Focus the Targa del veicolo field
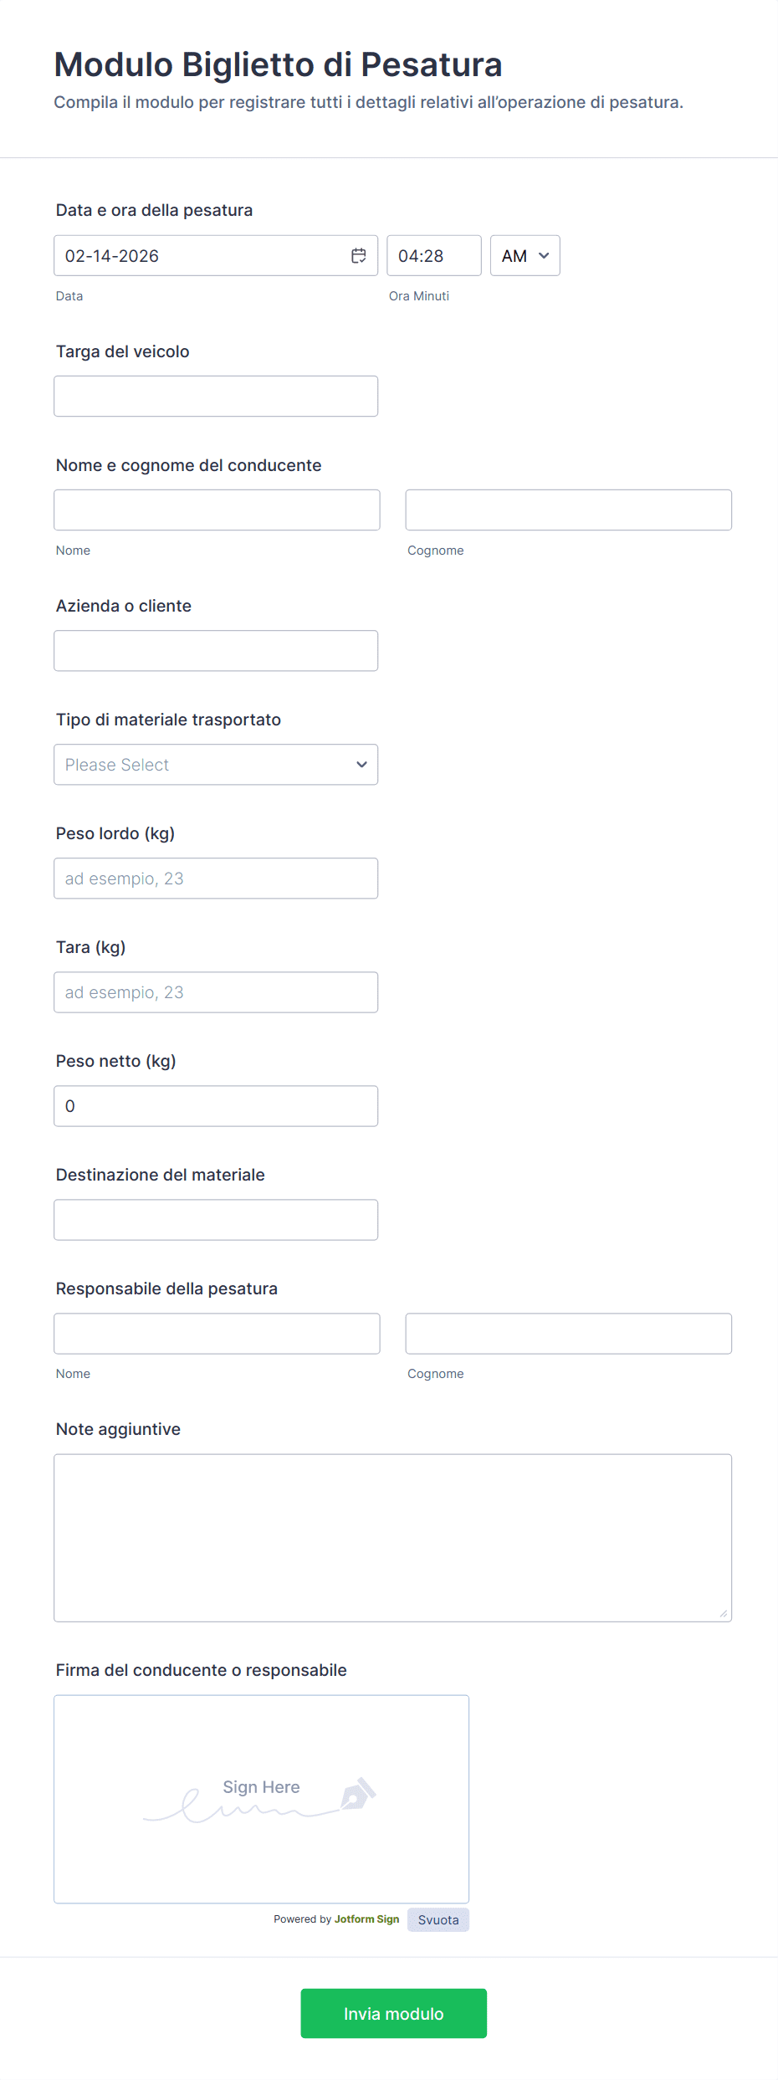Screen dimensions: 778x2080 click(216, 397)
